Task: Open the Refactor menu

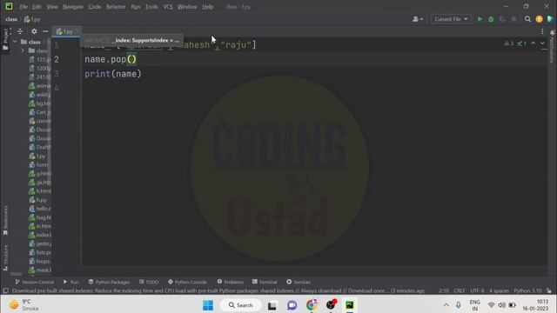Action: [116, 7]
